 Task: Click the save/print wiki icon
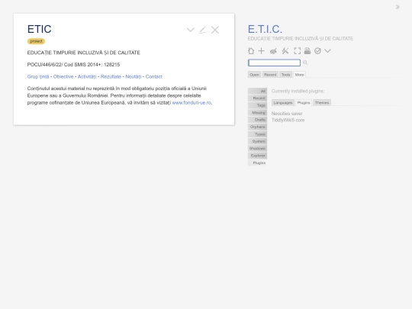307,50
